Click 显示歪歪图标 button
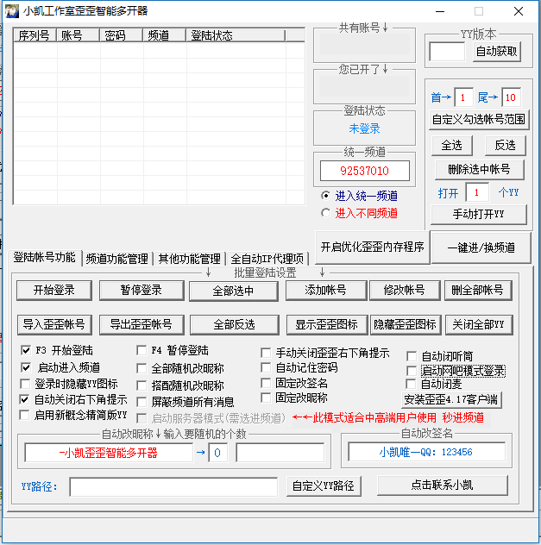The height and width of the screenshot is (545, 541). [326, 325]
